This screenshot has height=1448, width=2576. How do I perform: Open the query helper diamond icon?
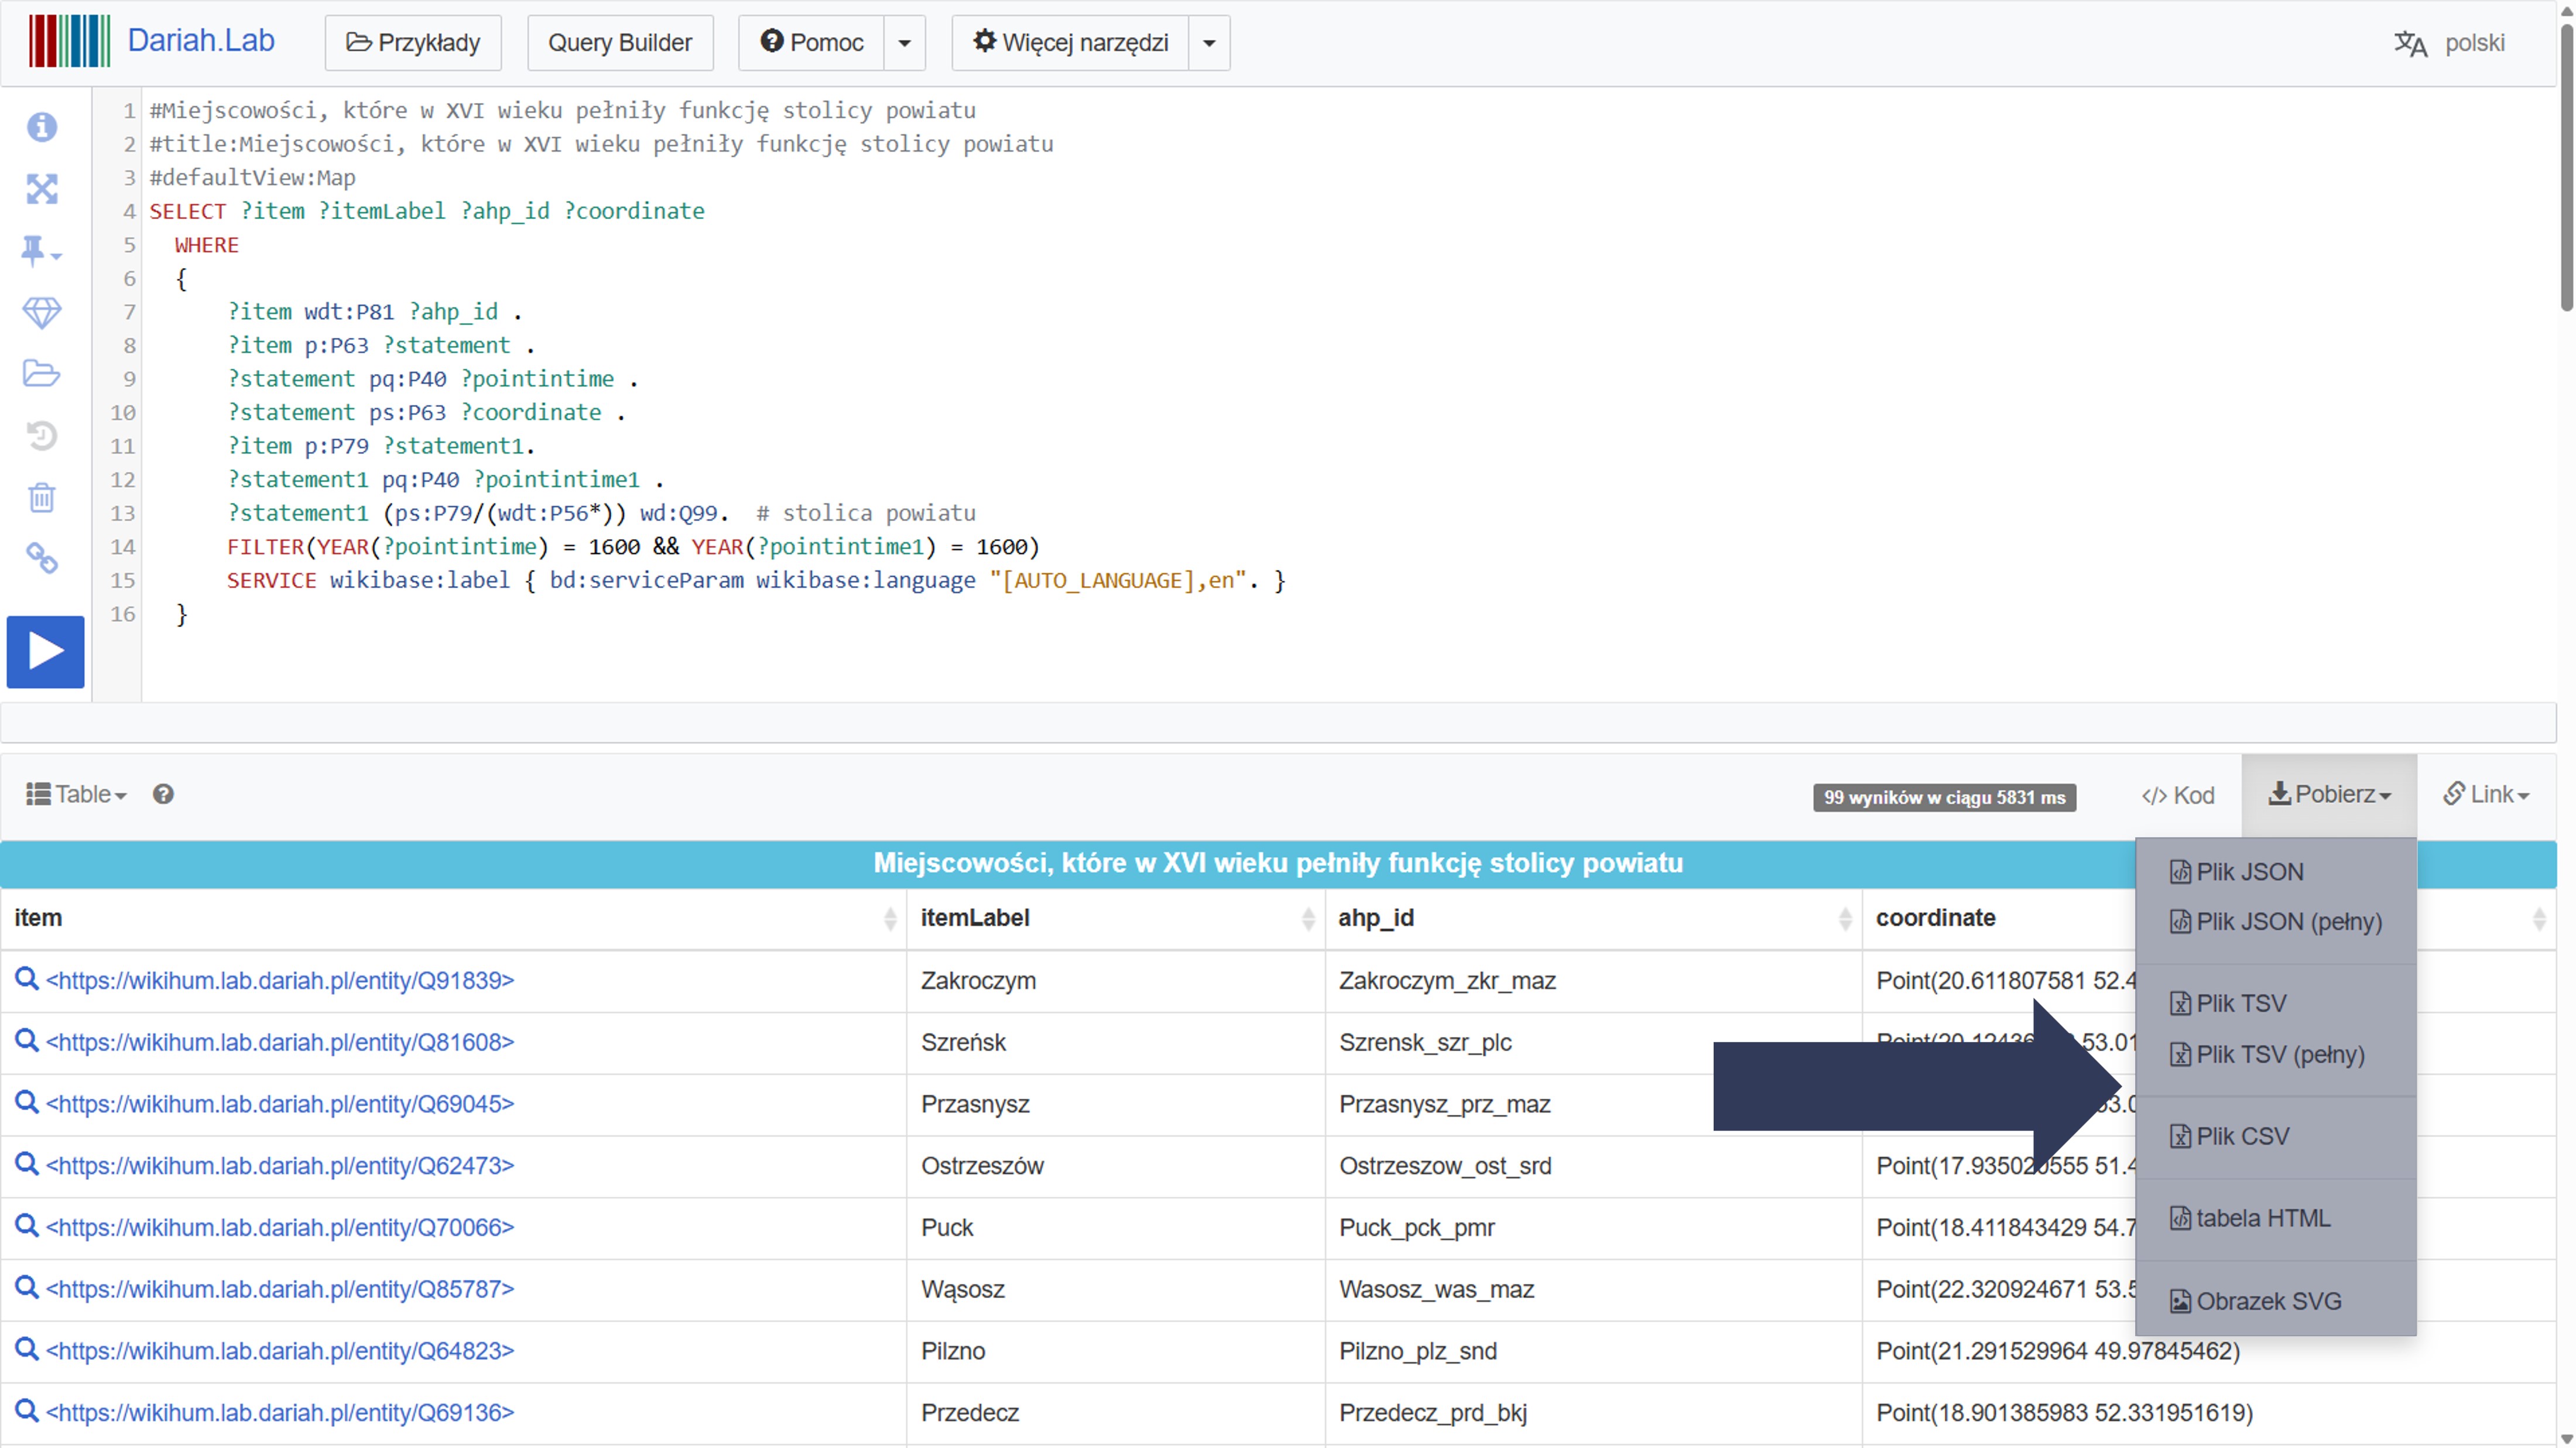pos(42,313)
